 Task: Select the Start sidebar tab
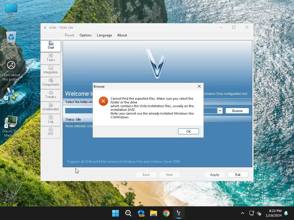point(51,46)
